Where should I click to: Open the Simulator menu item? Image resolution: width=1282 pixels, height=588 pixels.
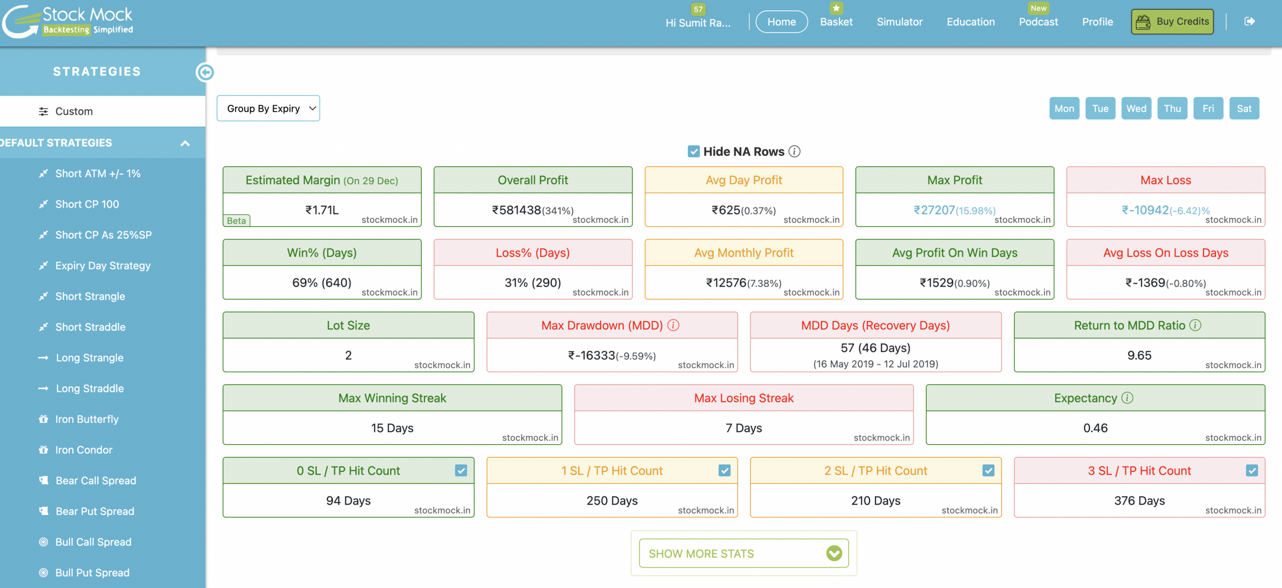tap(899, 22)
